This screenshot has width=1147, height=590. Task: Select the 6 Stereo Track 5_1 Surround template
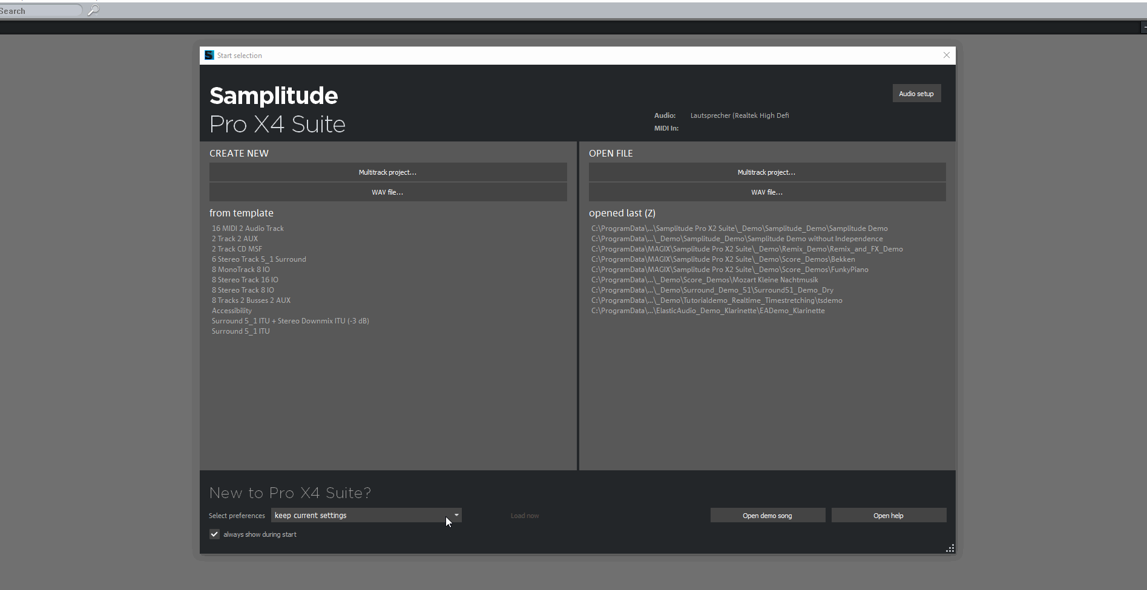[x=258, y=259]
